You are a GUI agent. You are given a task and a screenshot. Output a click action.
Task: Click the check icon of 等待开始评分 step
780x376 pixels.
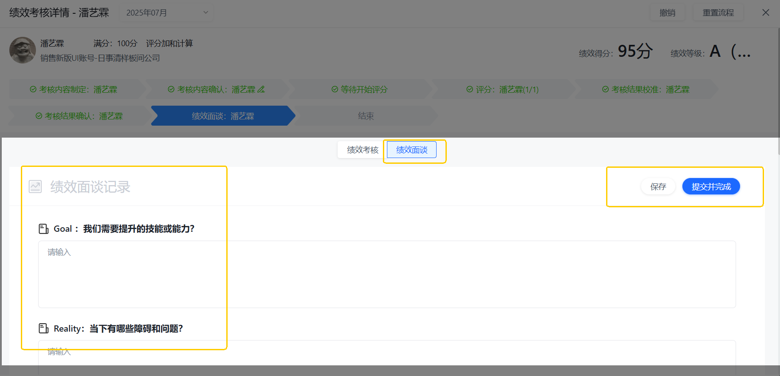[x=335, y=89]
